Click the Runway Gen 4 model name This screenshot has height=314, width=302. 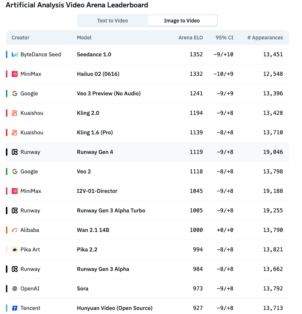[x=95, y=152]
